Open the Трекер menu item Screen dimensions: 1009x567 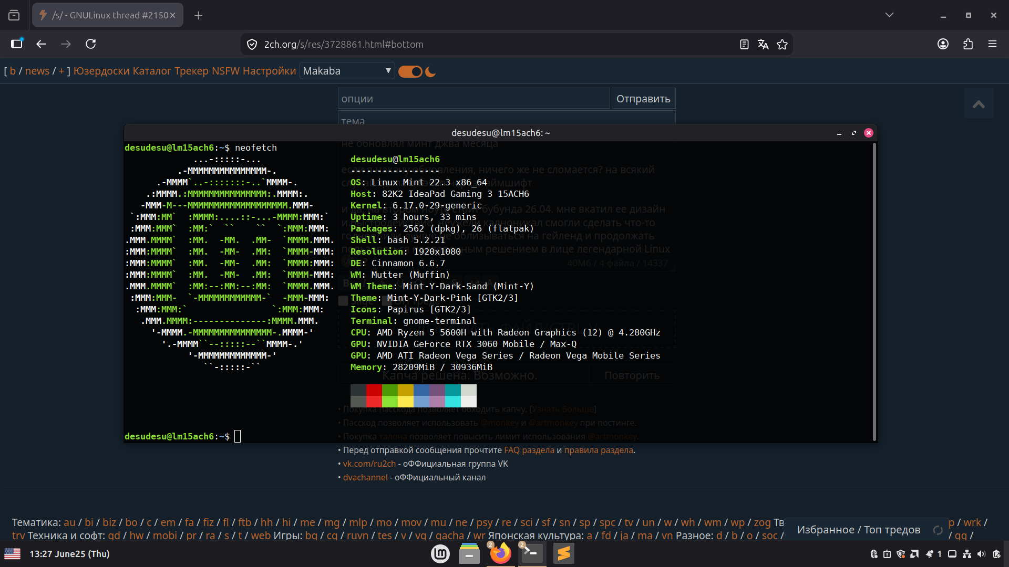click(x=191, y=71)
